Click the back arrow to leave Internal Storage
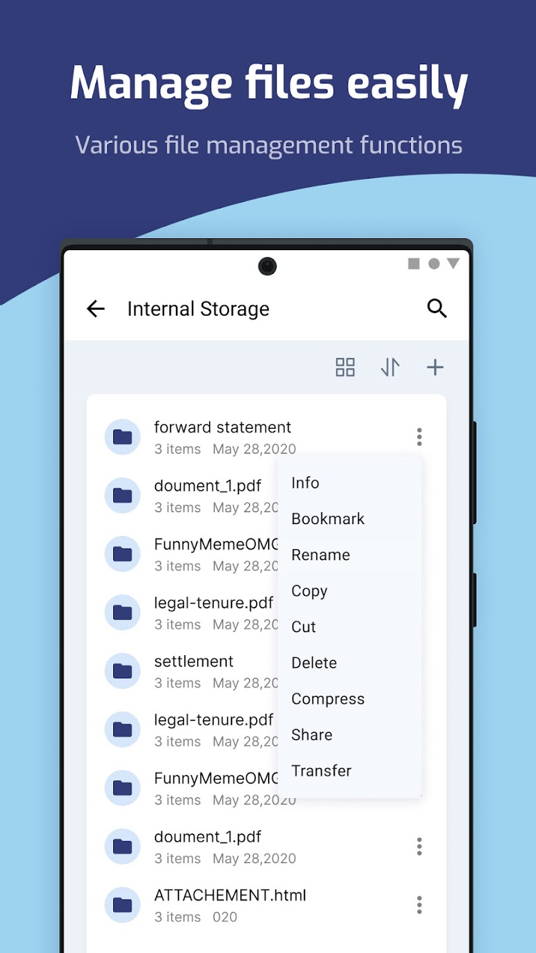This screenshot has width=536, height=953. point(95,308)
